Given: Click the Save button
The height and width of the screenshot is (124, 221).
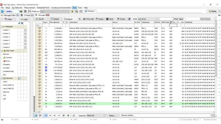Looking at the screenshot, I should click(x=110, y=19).
